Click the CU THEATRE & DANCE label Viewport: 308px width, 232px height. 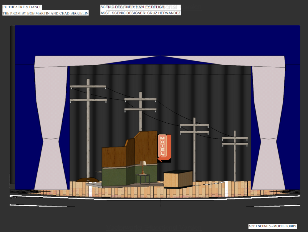[22, 8]
